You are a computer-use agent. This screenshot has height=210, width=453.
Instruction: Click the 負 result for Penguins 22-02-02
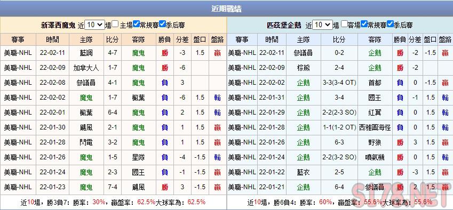(x=400, y=83)
